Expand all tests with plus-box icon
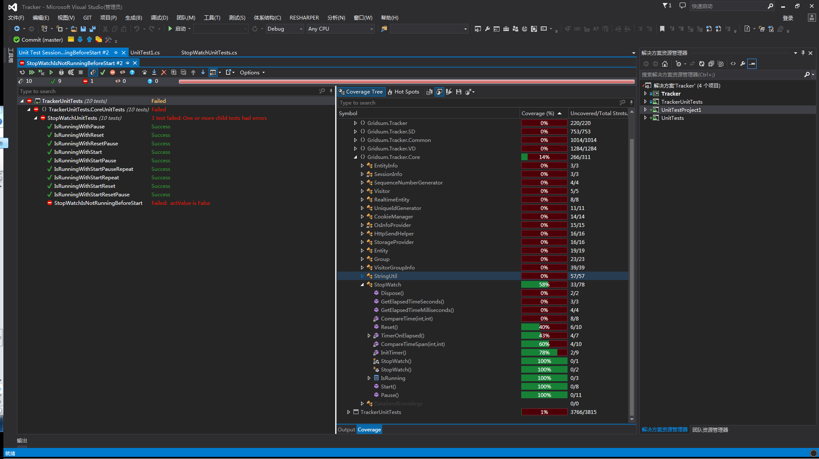The image size is (819, 459). (x=174, y=72)
